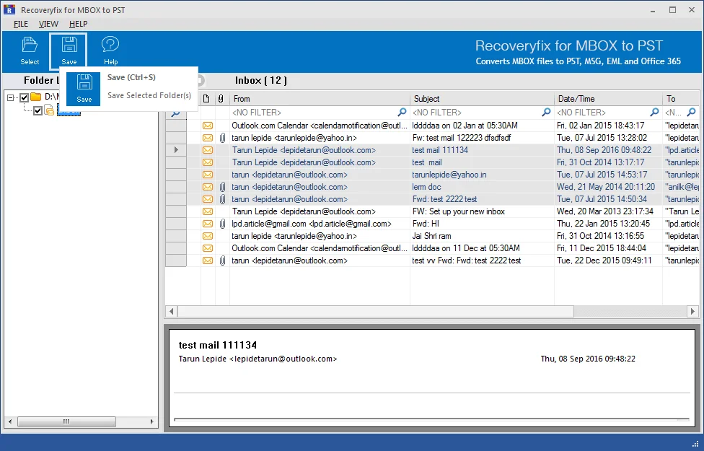Click search icon in From filter
Screen dimensions: 704x451
point(402,112)
